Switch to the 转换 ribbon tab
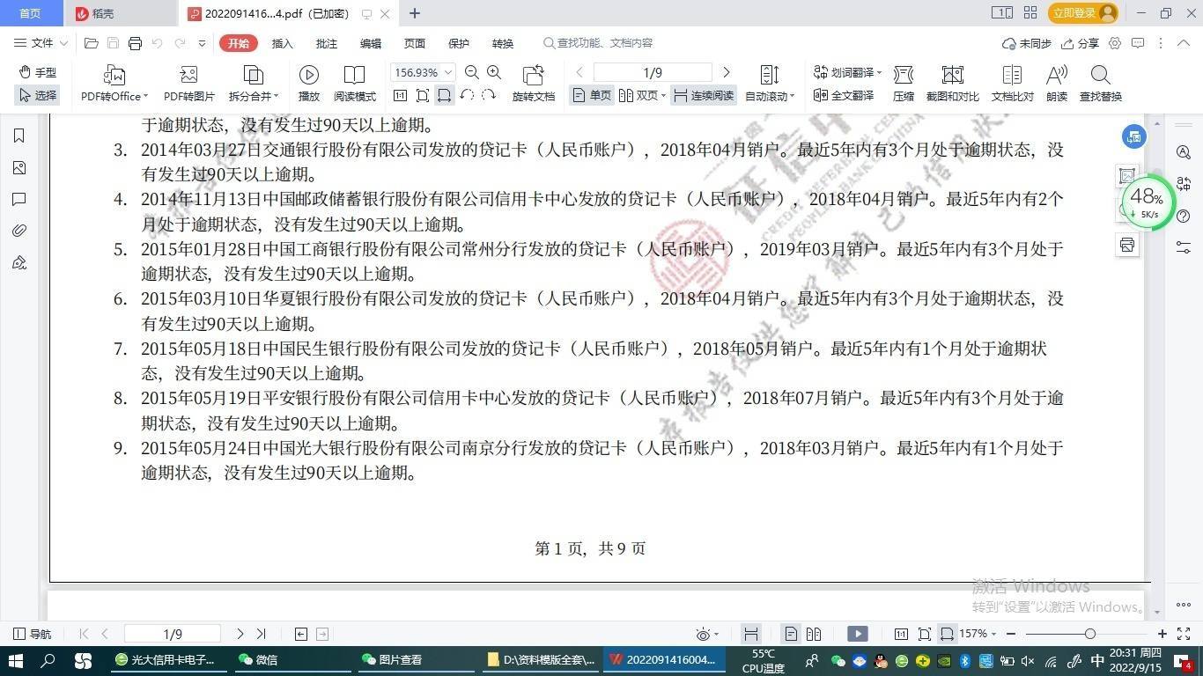Viewport: 1203px width, 676px height. [502, 43]
